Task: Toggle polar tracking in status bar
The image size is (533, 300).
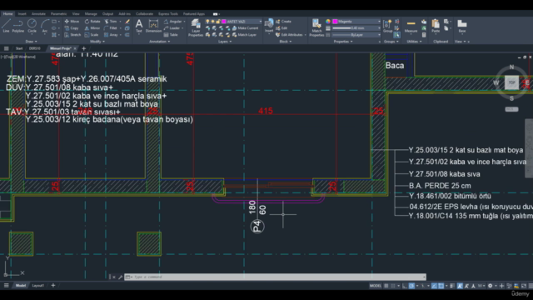Action: click(x=411, y=286)
